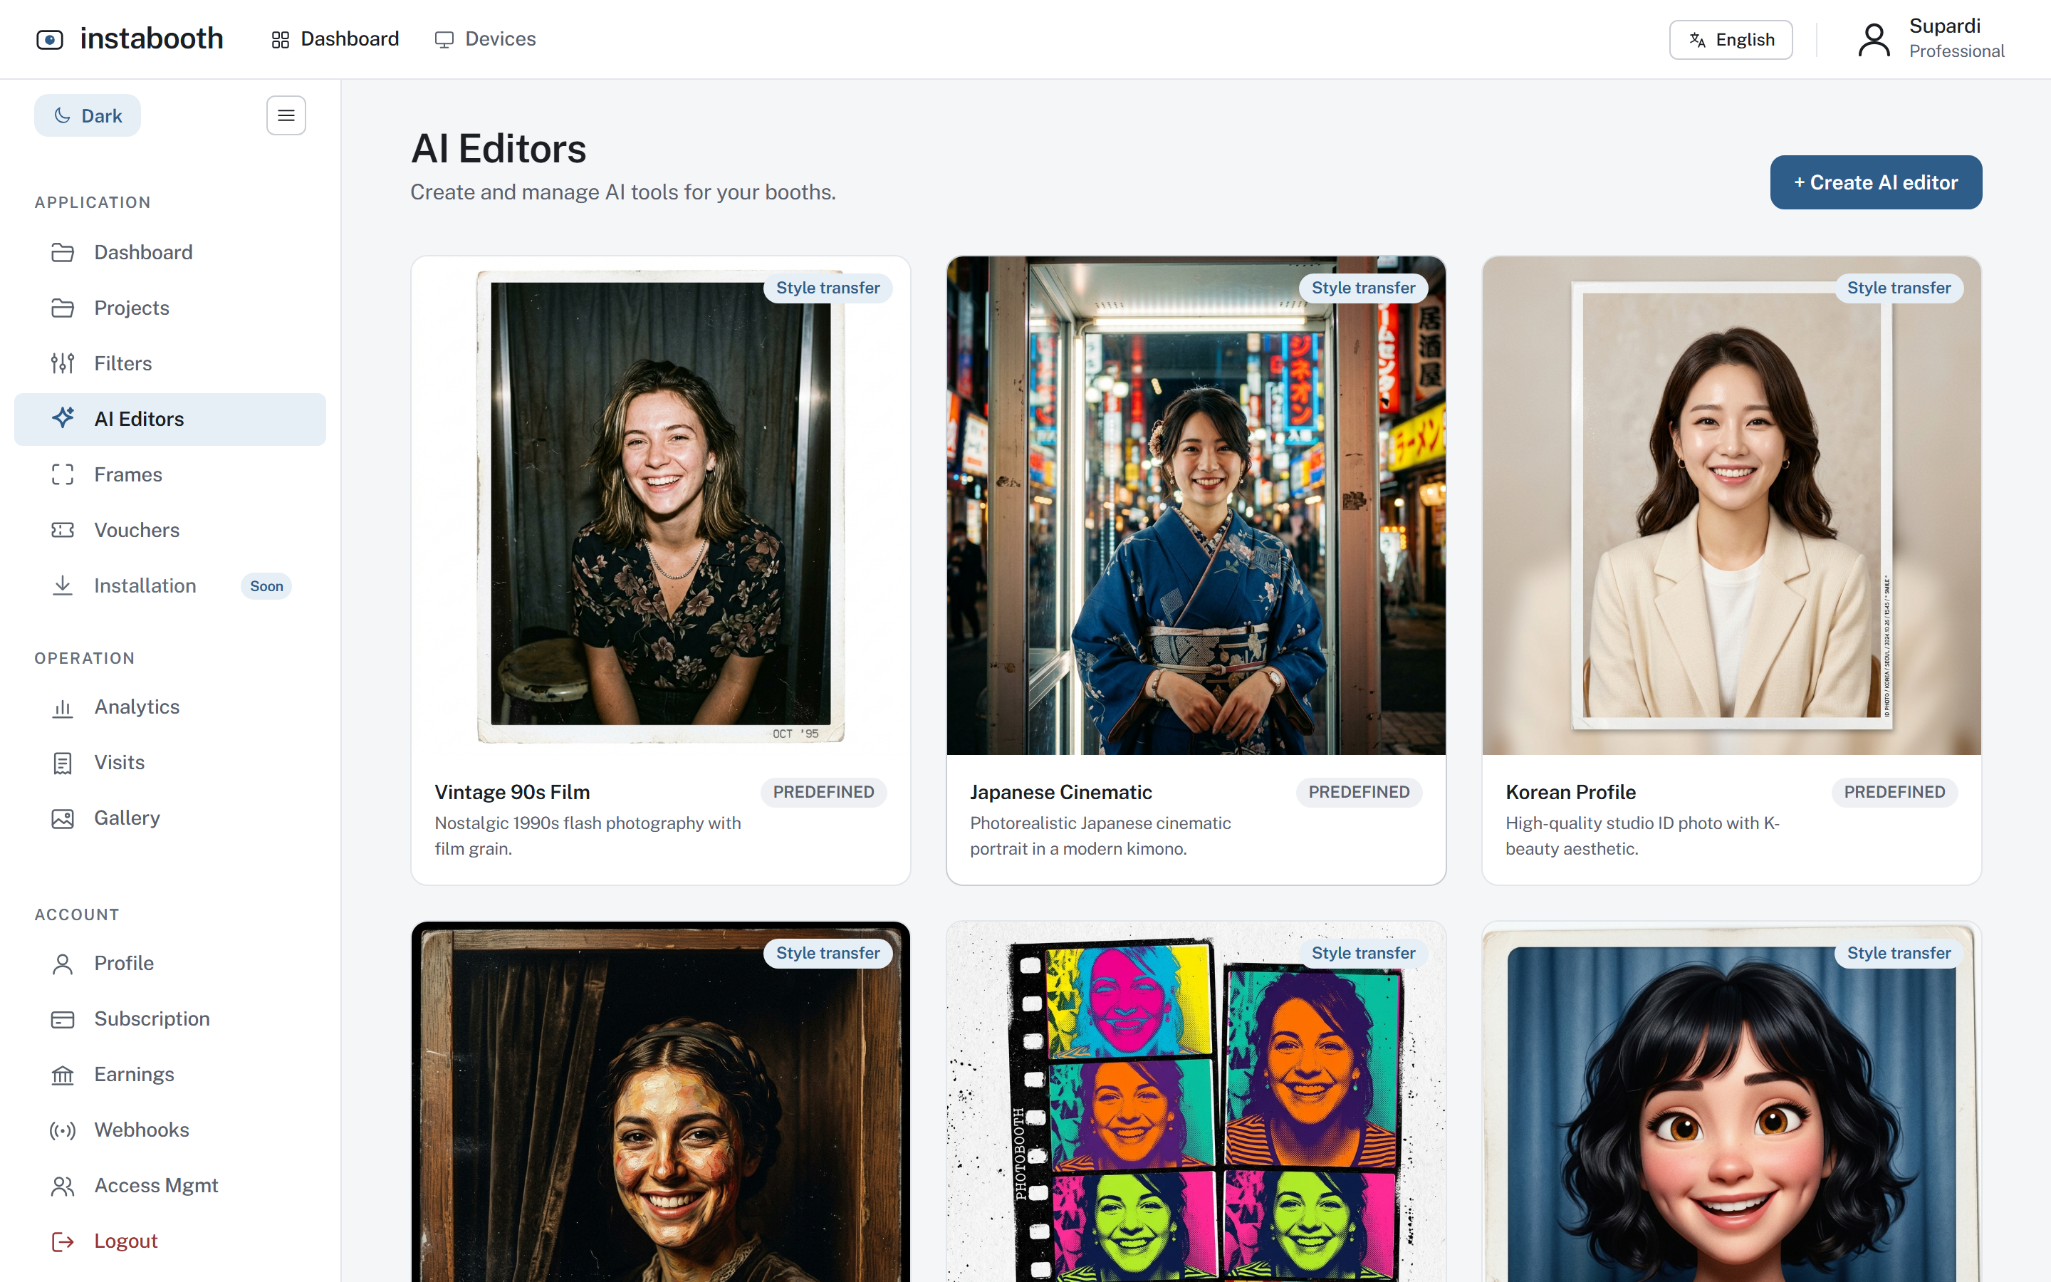Click the instabooth camera logo icon

pyautogui.click(x=49, y=39)
